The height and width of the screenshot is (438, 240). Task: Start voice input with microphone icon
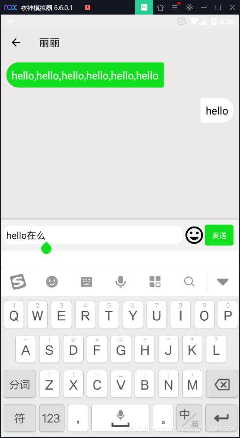[121, 282]
